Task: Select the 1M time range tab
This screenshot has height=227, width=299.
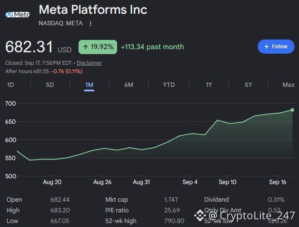Action: pyautogui.click(x=89, y=85)
